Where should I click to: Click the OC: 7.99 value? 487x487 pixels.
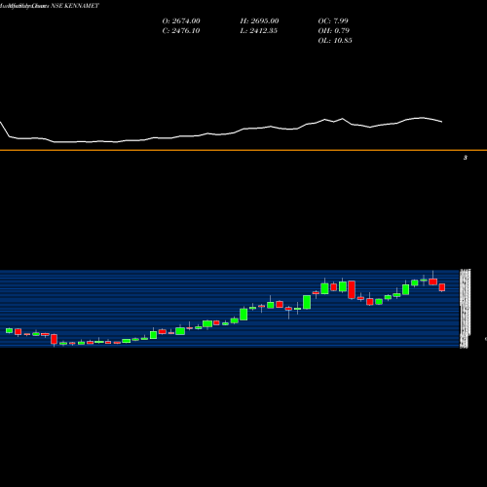(x=333, y=21)
